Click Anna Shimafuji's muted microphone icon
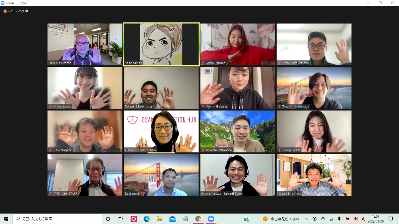 (x=203, y=63)
